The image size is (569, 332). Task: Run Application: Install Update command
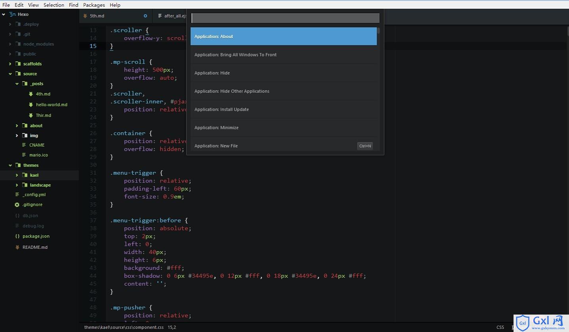[x=284, y=109]
